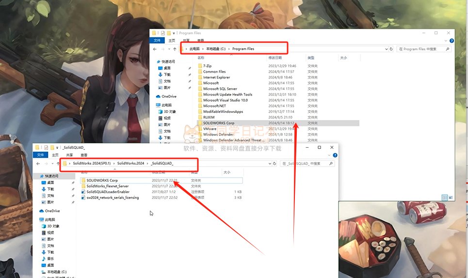
Task: Open 文件 menu in _SolidSQUAD_ window
Action: coord(41,155)
